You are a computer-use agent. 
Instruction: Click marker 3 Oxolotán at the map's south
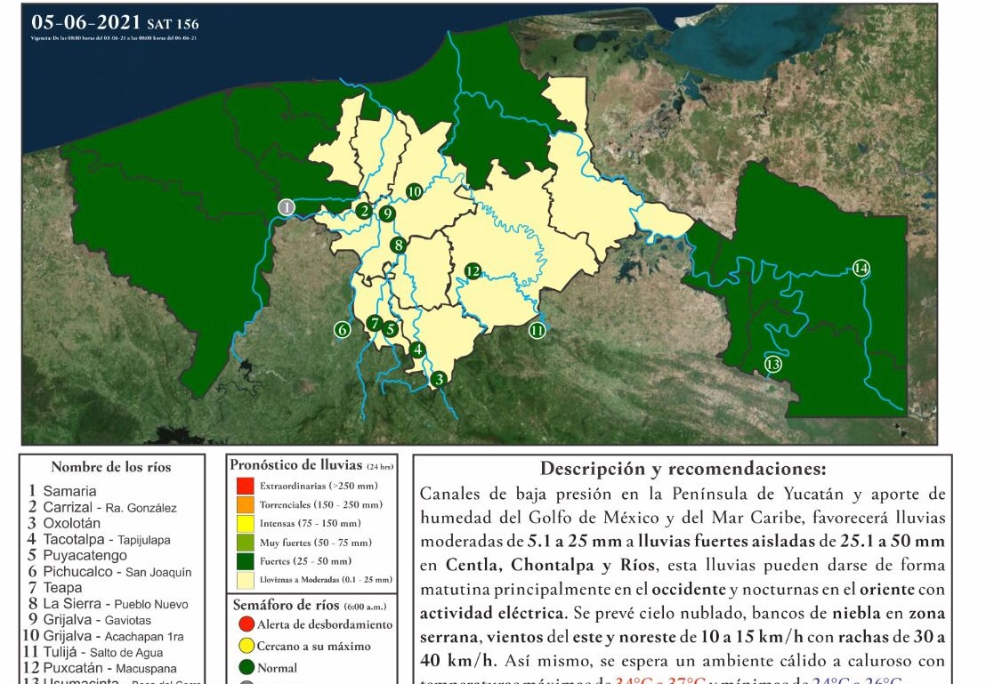click(x=438, y=378)
